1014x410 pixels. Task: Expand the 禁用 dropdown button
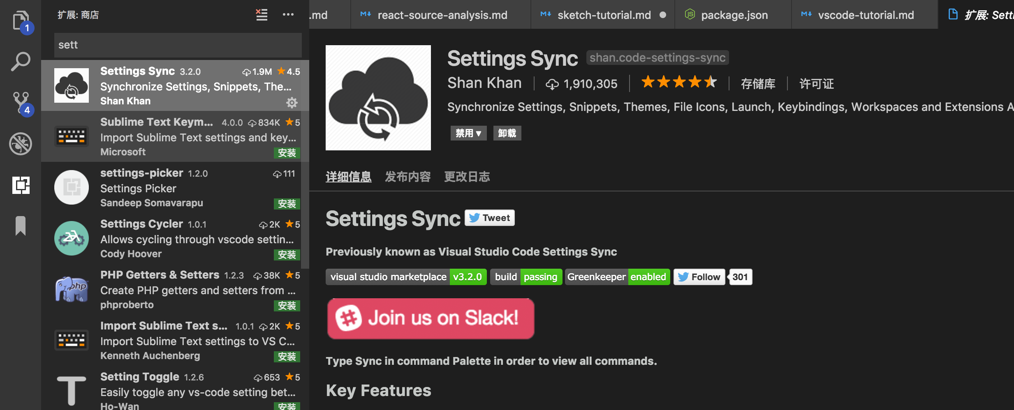[468, 133]
